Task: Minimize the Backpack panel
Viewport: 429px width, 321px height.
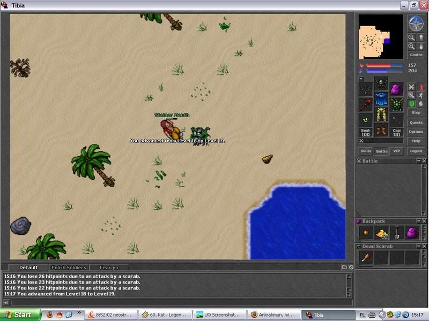Action: (419, 221)
